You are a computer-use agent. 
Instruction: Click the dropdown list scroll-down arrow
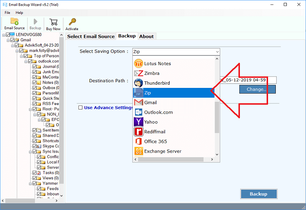coord(217,155)
